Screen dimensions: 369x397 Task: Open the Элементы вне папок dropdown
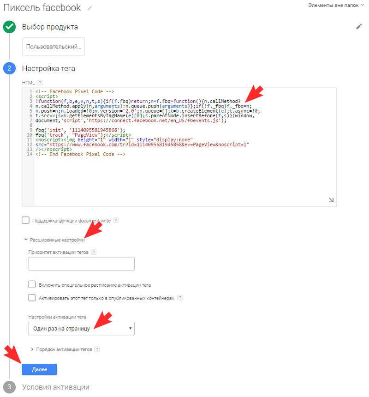pyautogui.click(x=336, y=5)
